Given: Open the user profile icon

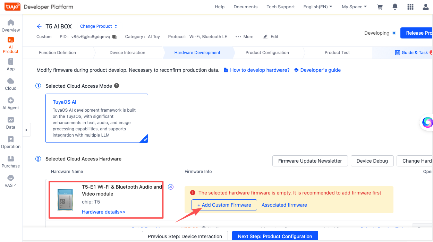Looking at the screenshot, I should tap(426, 7).
